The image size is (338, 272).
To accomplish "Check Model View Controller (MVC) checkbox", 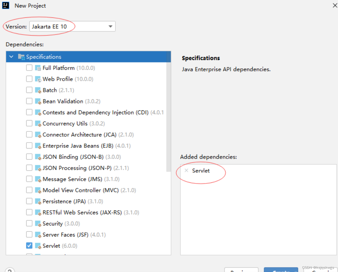I will tap(29, 190).
